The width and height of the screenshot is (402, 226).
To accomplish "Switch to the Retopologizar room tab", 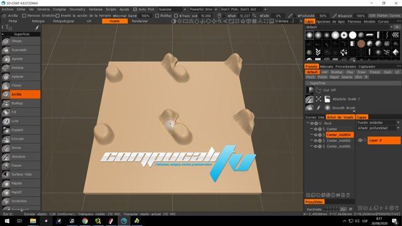I will click(63, 21).
